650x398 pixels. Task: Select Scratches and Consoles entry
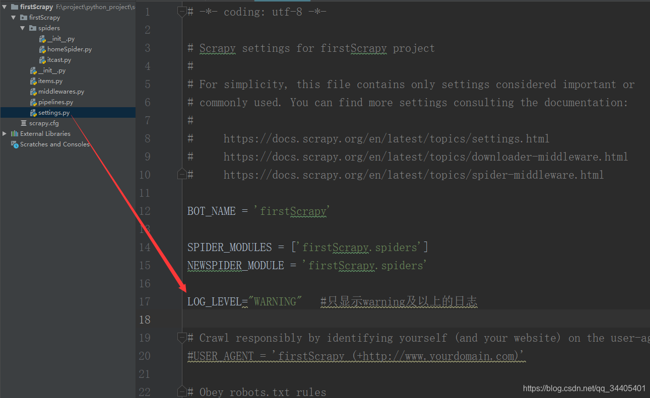pyautogui.click(x=55, y=144)
